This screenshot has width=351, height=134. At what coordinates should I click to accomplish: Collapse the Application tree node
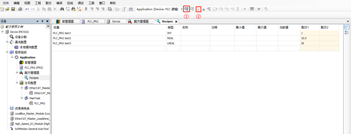(x=12, y=57)
